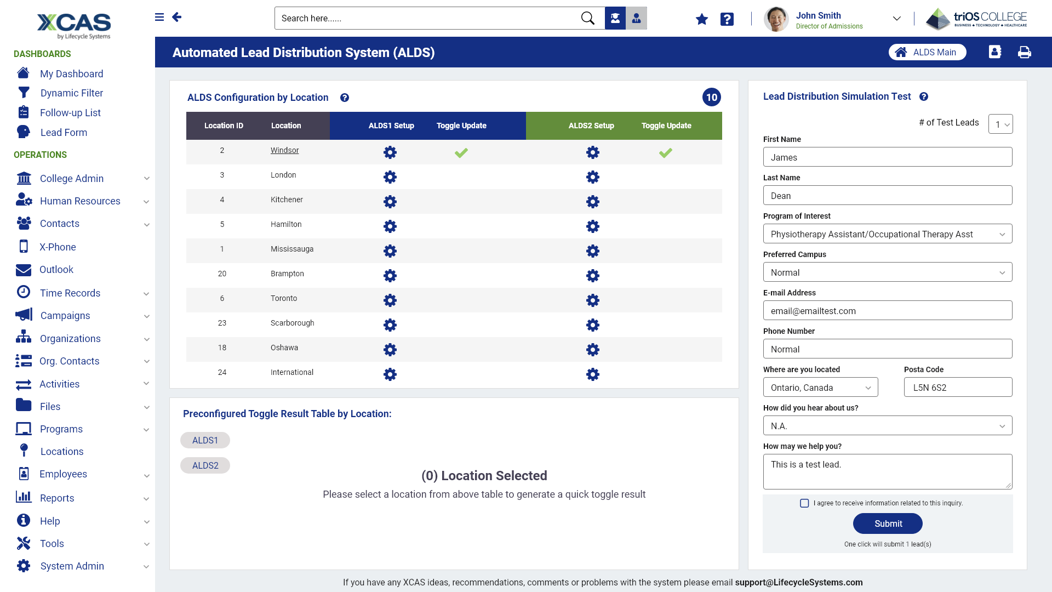Open the help question mark icon

coord(727,19)
